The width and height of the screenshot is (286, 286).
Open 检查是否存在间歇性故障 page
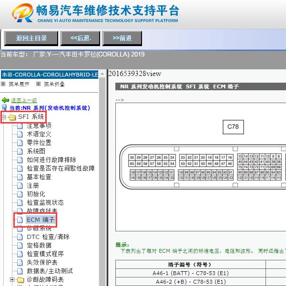61,168
